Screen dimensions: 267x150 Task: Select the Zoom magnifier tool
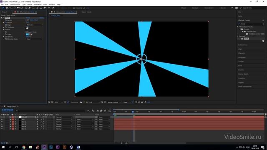[x=10, y=8]
